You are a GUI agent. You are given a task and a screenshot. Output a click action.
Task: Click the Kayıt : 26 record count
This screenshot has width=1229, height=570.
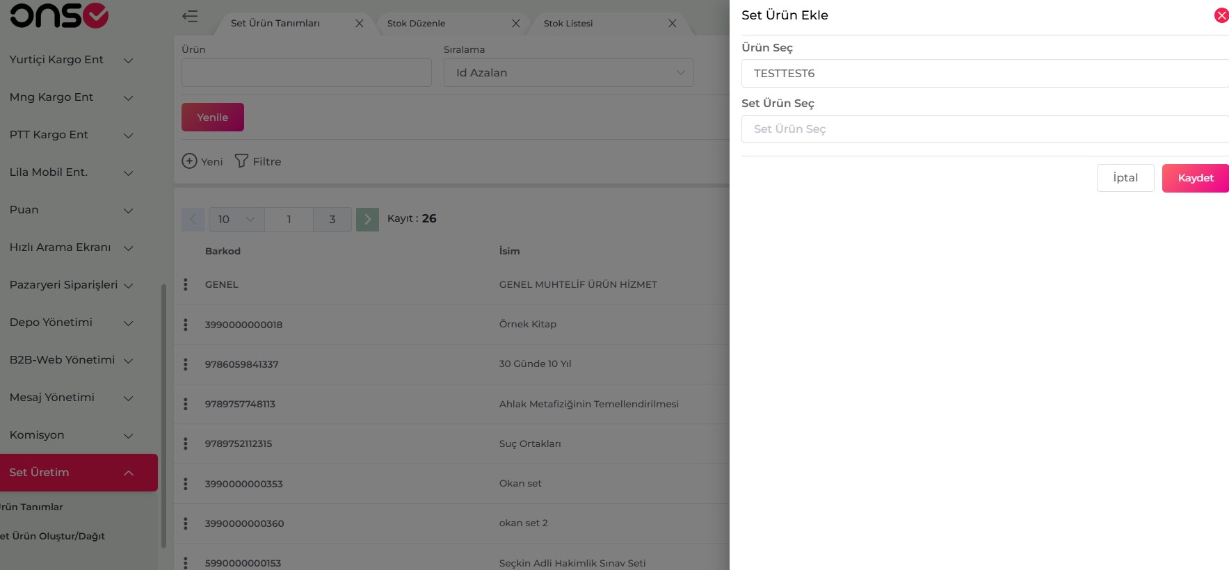click(412, 218)
